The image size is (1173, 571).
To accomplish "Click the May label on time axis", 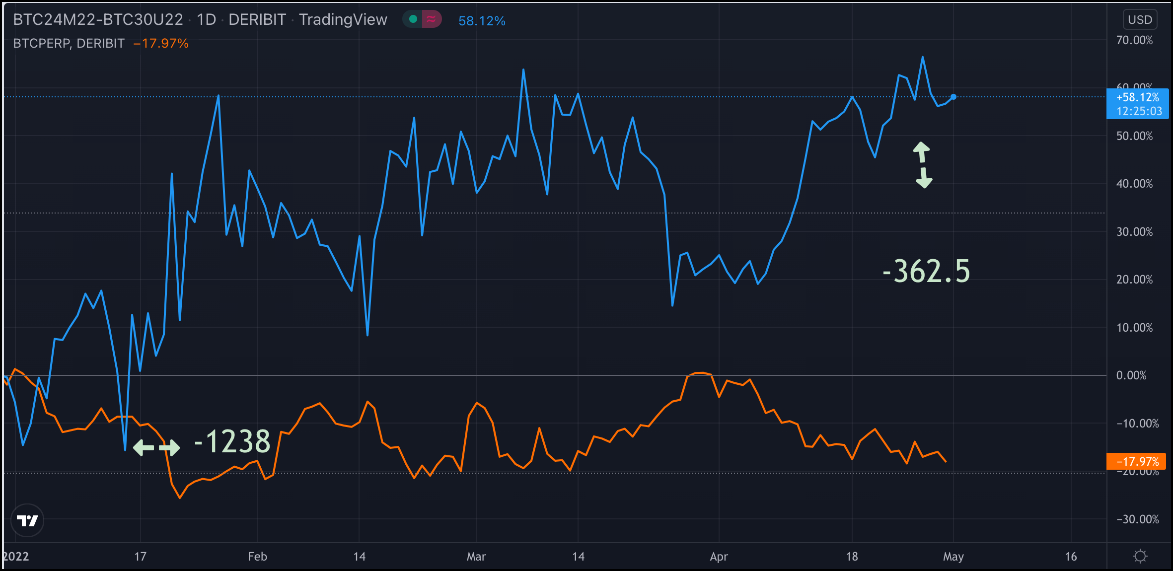I will (953, 557).
